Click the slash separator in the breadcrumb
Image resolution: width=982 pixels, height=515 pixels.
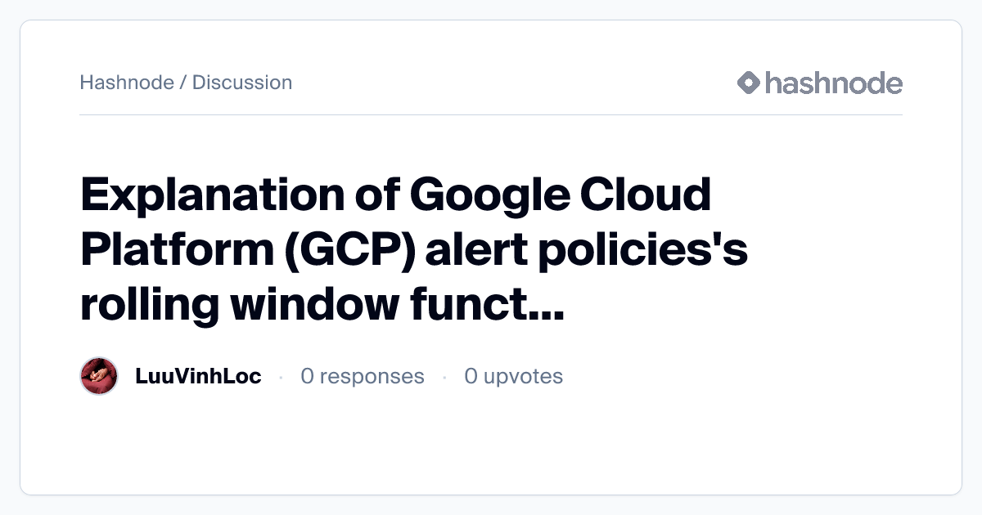183,83
